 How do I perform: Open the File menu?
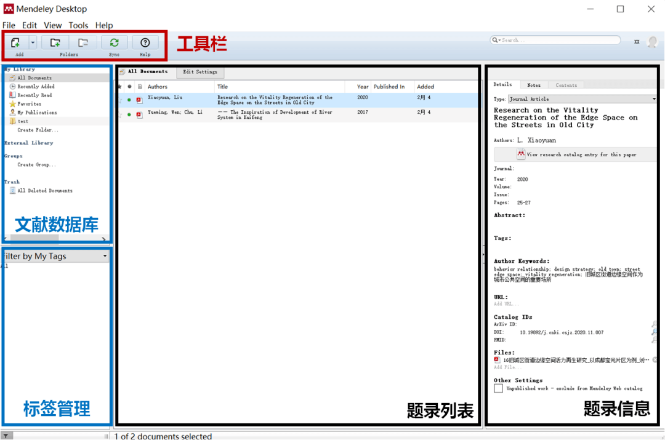(x=9, y=25)
